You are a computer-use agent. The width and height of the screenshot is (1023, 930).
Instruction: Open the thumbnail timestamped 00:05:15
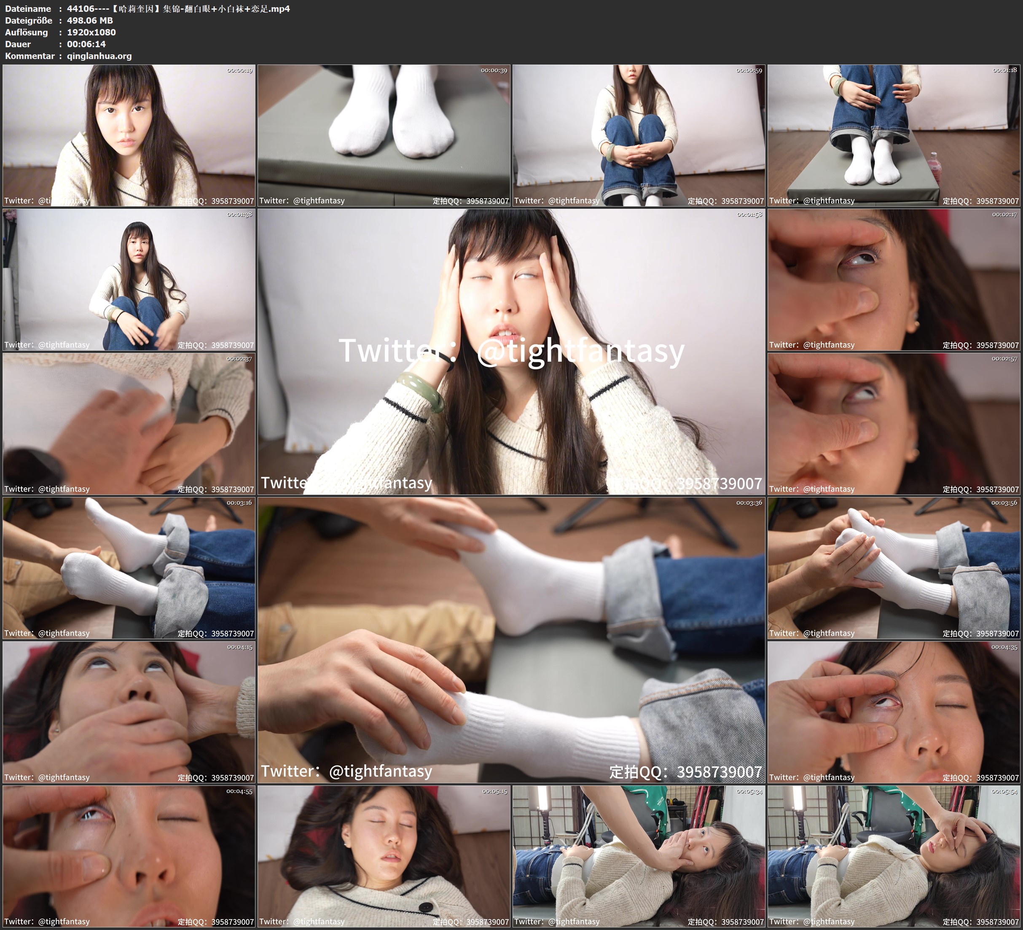point(384,856)
